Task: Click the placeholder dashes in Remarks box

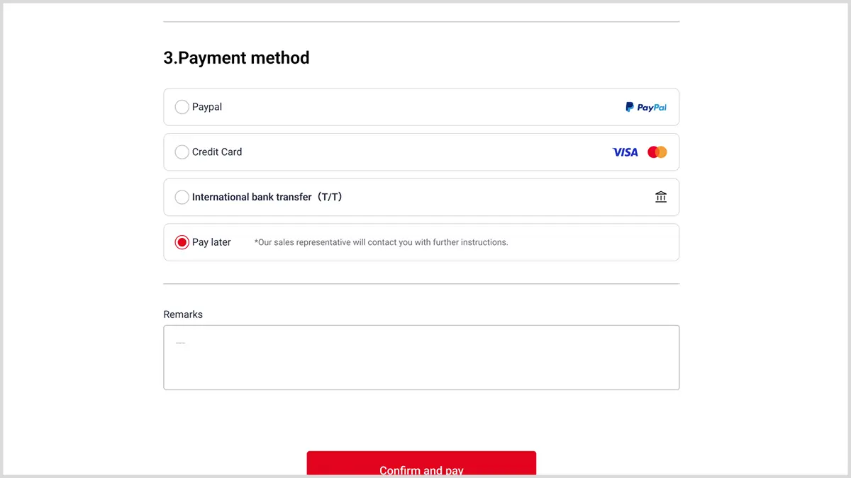Action: 180,343
